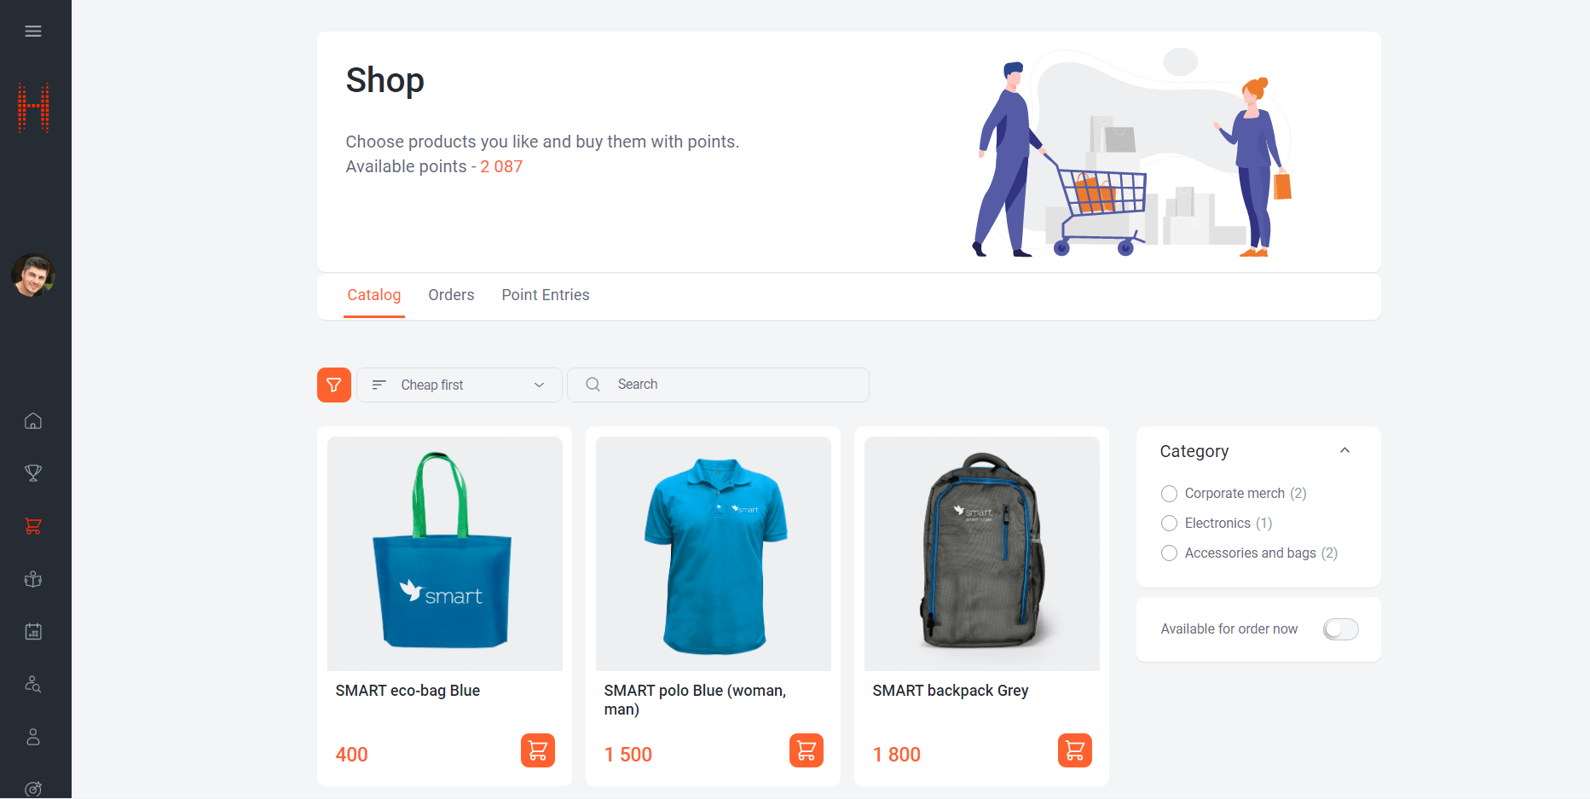Click the orange filter funnel button

(x=334, y=385)
